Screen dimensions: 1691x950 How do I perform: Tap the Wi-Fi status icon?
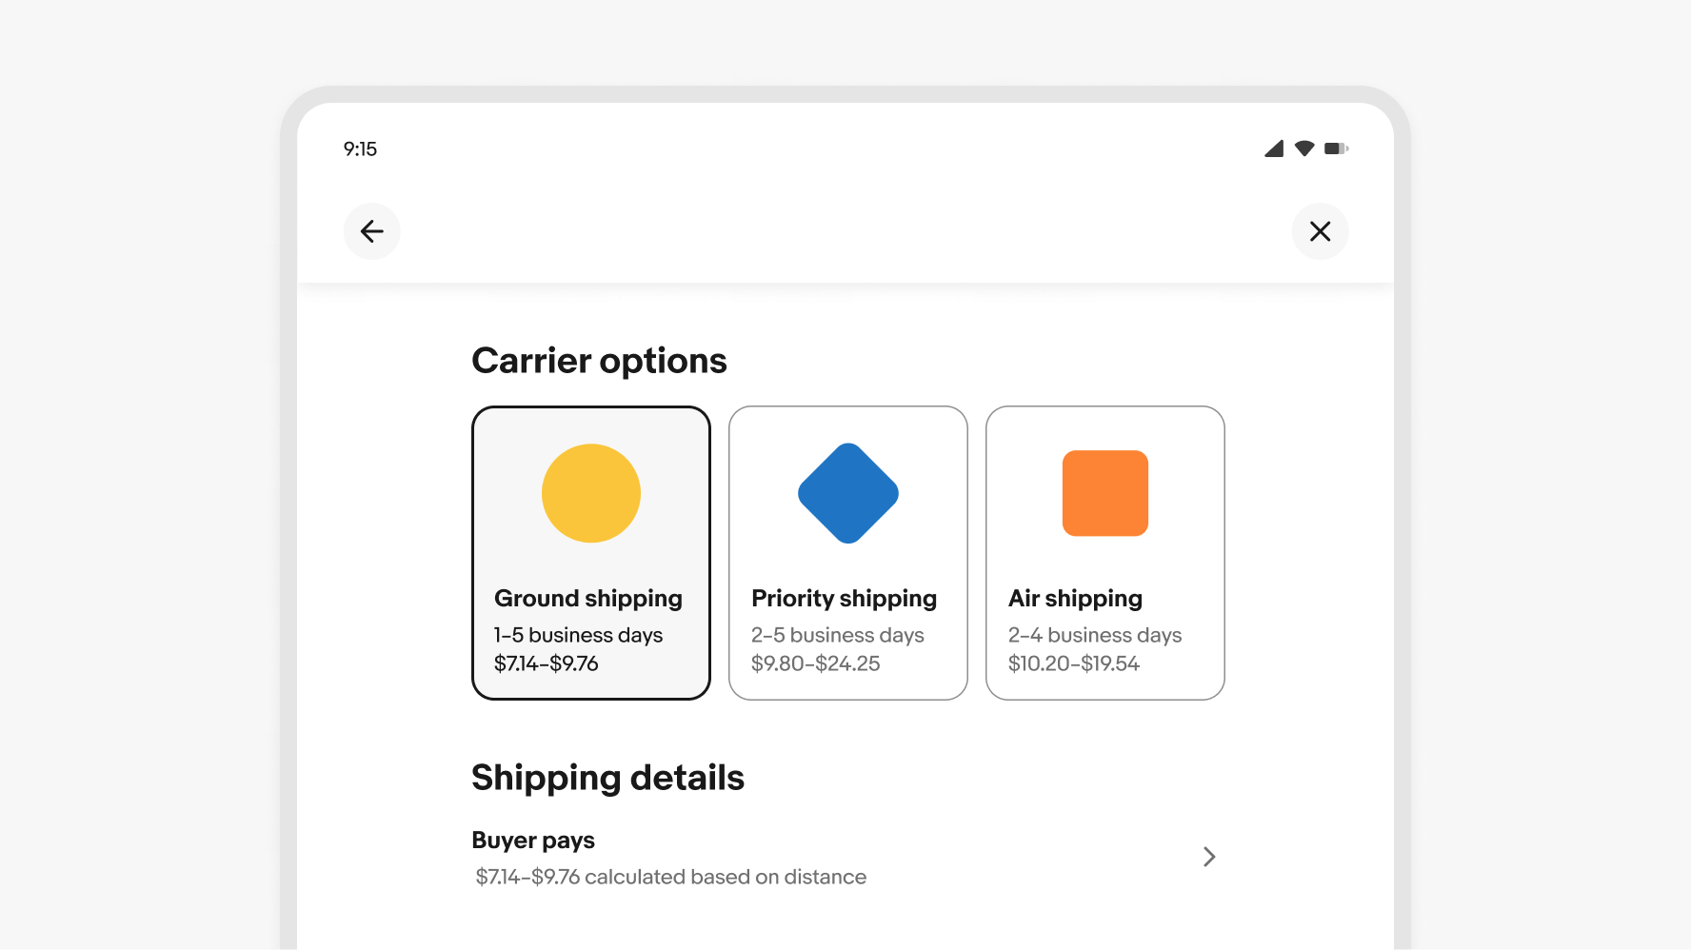pyautogui.click(x=1304, y=148)
